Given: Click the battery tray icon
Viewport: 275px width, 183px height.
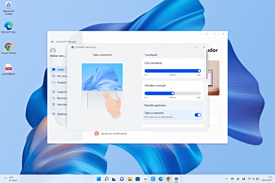Looking at the screenshot, I should (257, 179).
